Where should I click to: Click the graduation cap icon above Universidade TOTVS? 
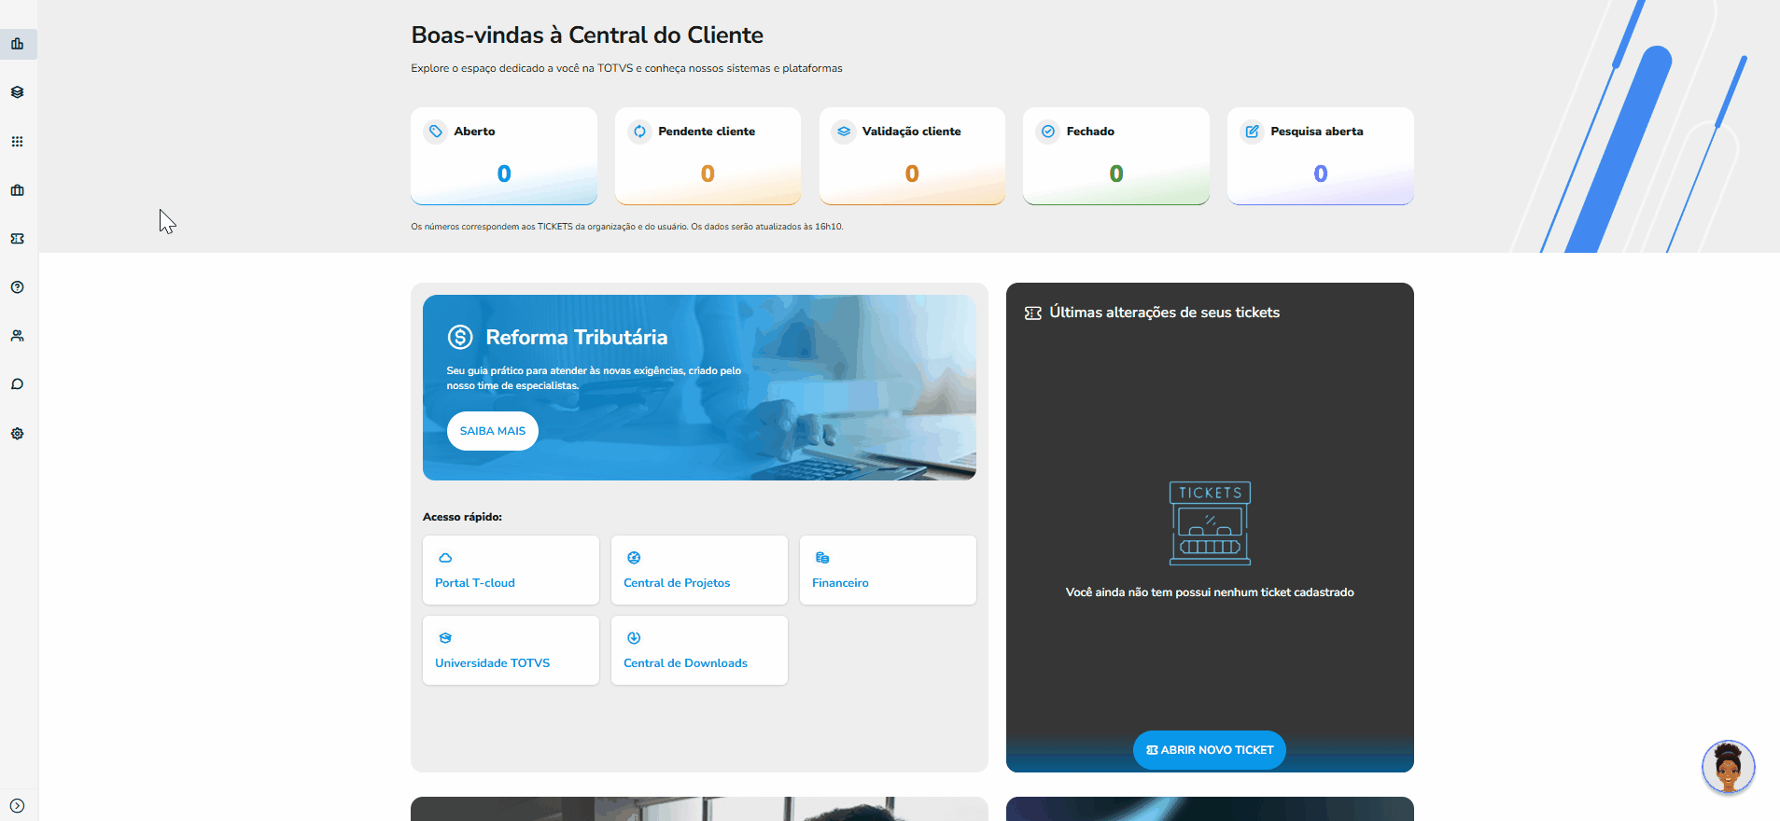tap(445, 638)
